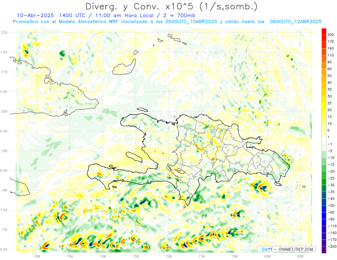The height and width of the screenshot is (260, 337).
Task: Click the '140' color scale label
Action: click(331, 49)
